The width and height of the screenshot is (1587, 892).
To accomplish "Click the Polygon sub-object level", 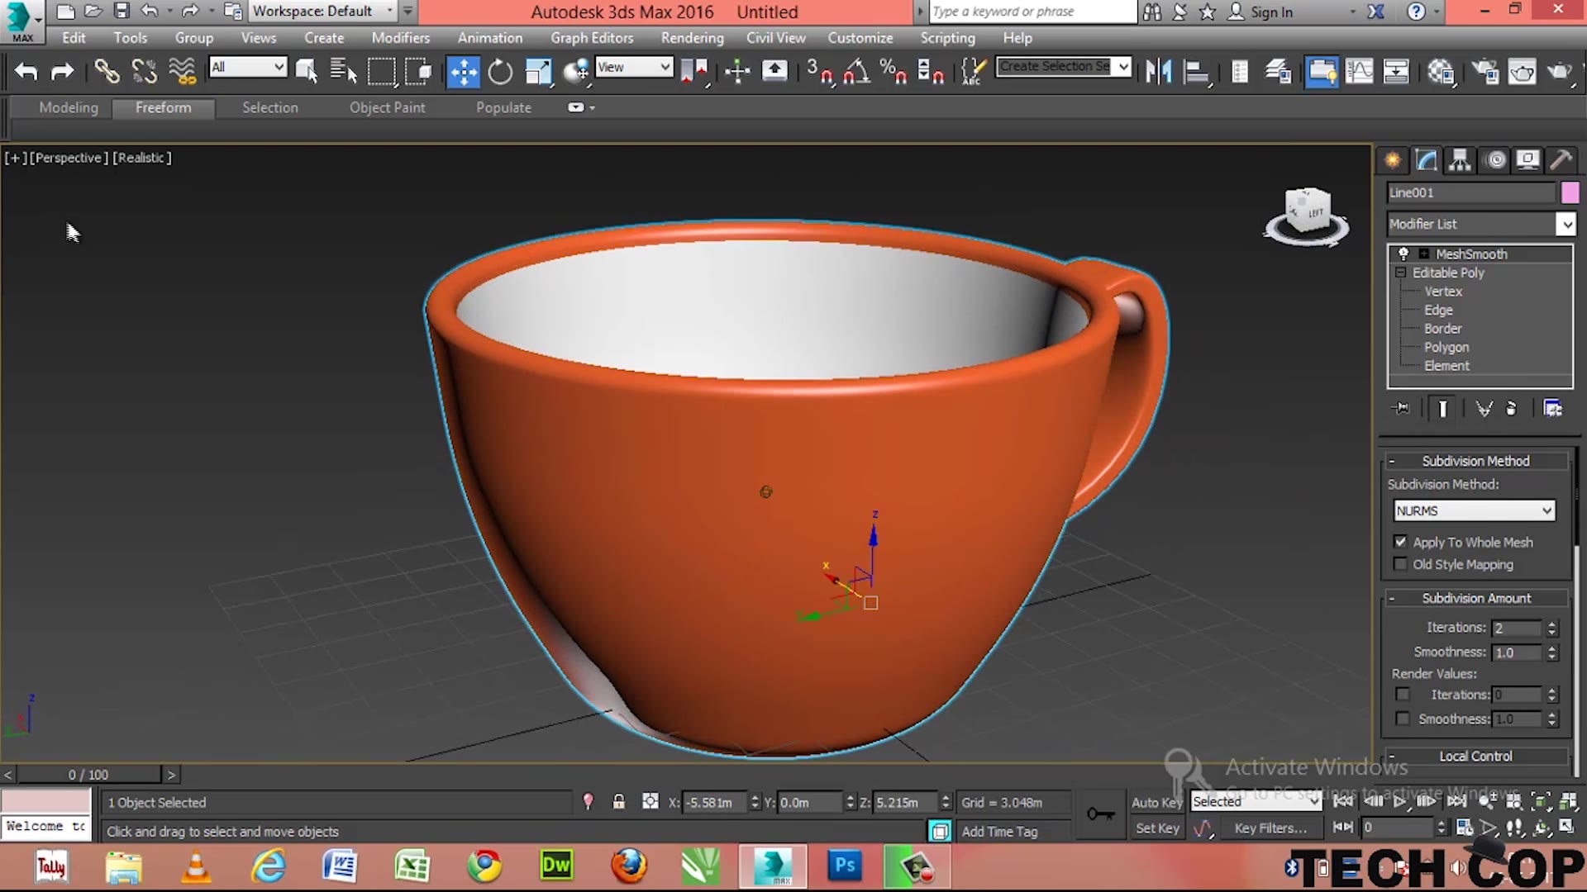I will pos(1446,346).
